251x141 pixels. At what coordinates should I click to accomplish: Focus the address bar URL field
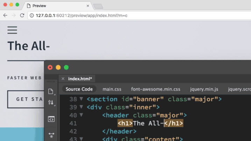point(139,15)
